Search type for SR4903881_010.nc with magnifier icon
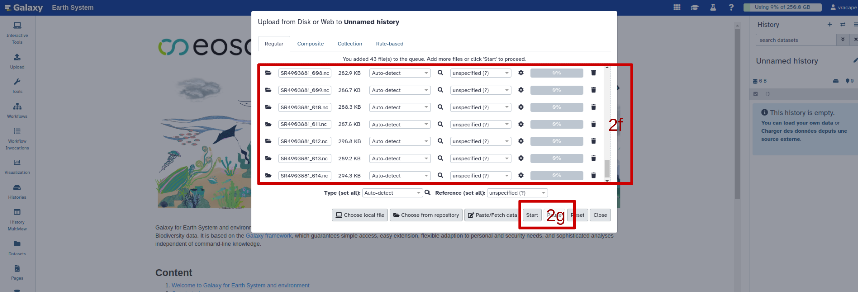This screenshot has height=292, width=858. pyautogui.click(x=440, y=107)
